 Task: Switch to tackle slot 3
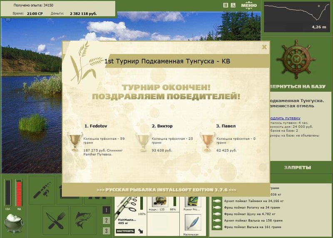[x=106, y=231]
